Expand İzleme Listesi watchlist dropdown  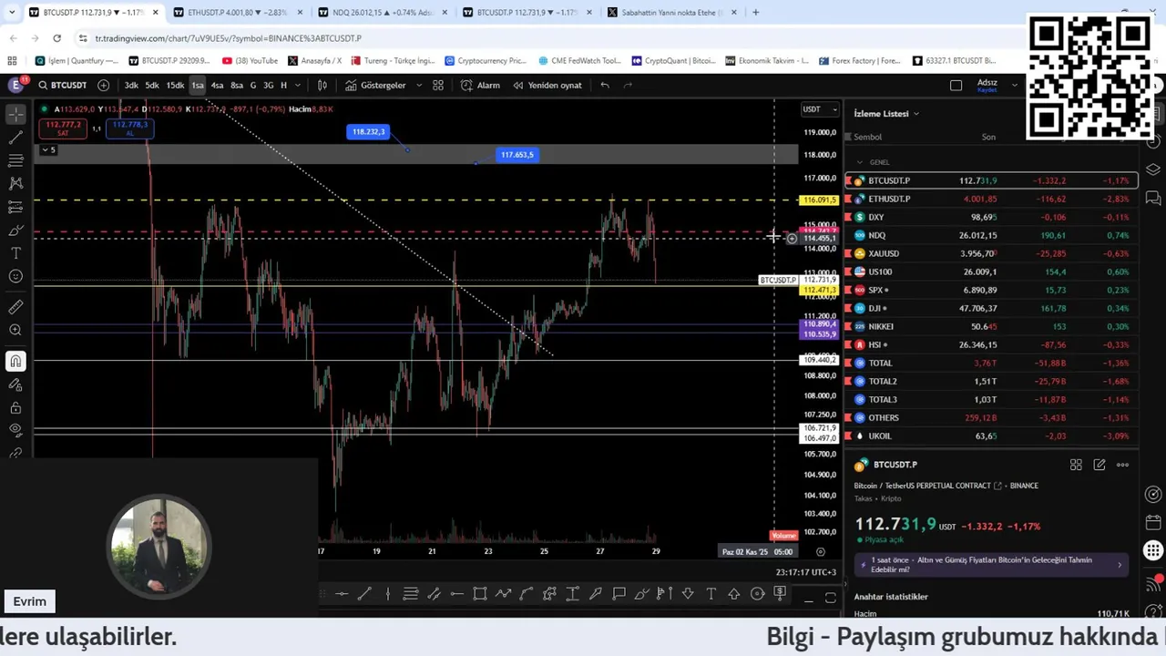[886, 113]
